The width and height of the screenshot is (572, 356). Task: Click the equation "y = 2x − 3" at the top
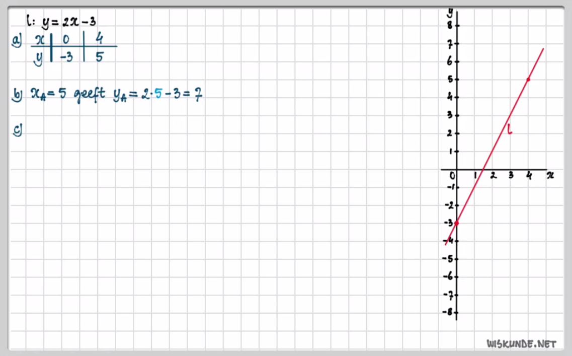click(68, 22)
